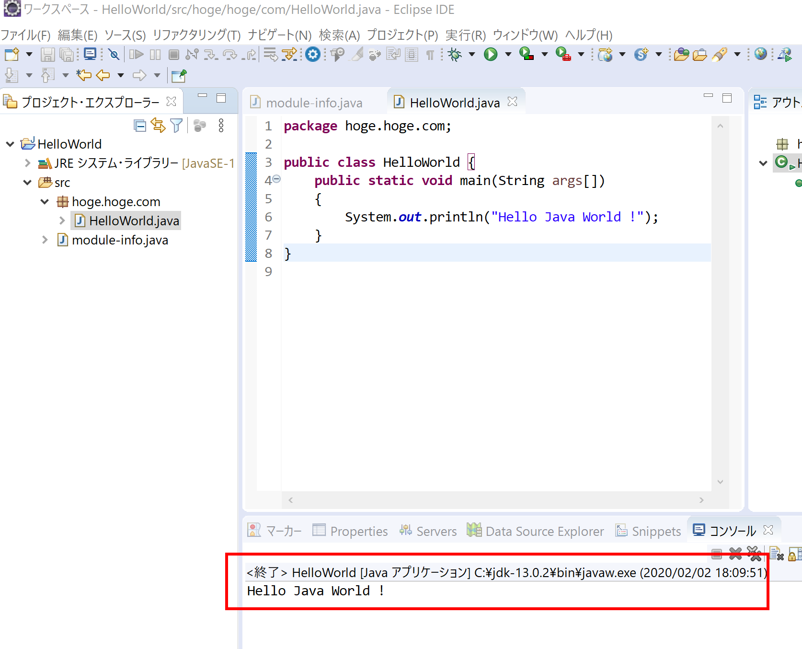This screenshot has width=802, height=649.
Task: Click the Step Return icon
Action: click(x=249, y=54)
